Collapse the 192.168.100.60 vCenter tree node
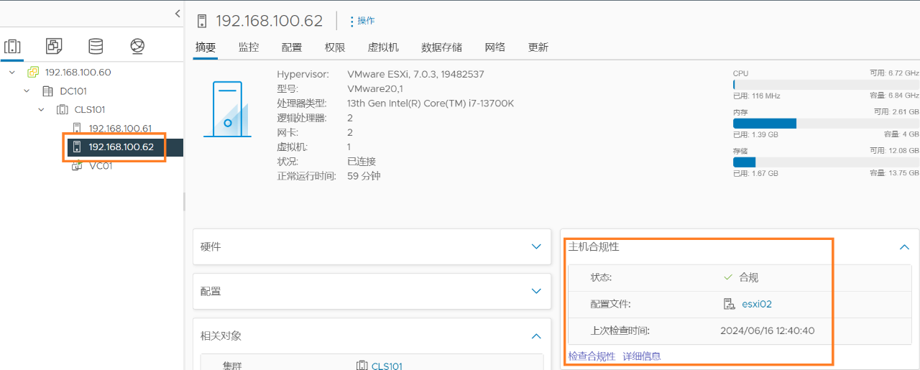 click(12, 73)
